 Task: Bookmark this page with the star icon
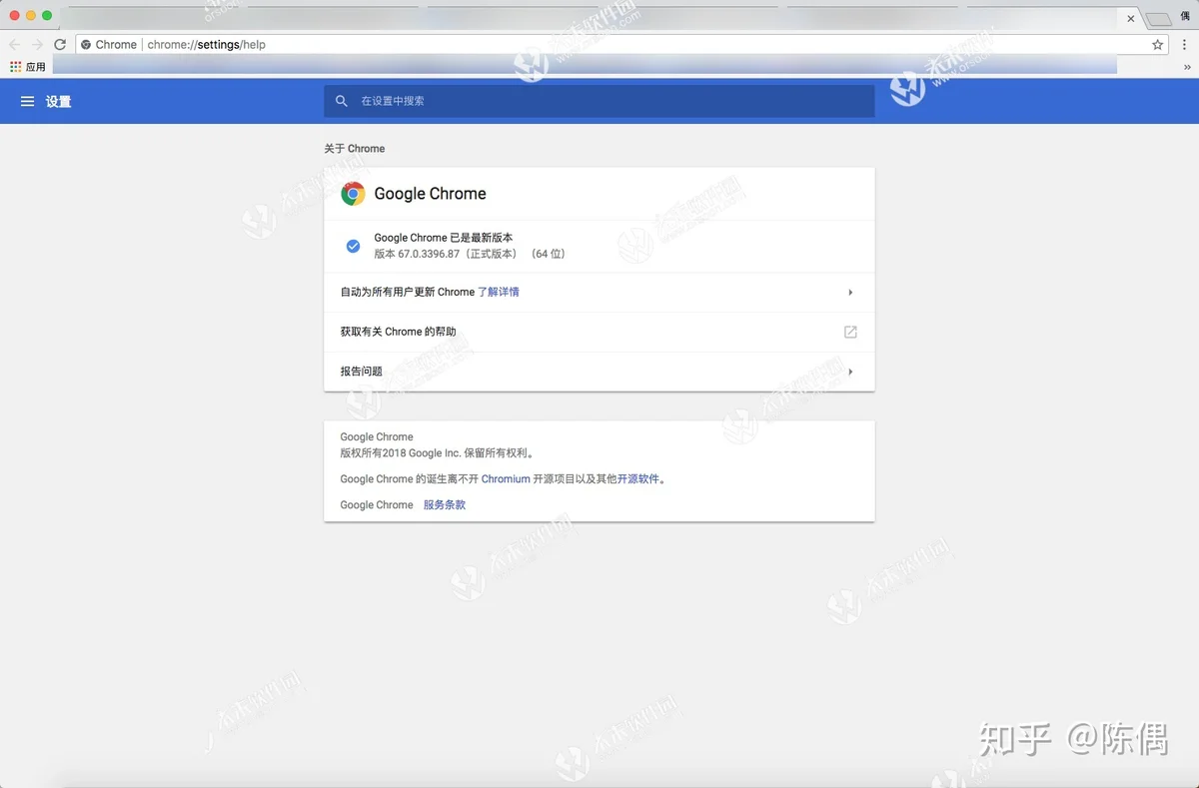point(1157,45)
